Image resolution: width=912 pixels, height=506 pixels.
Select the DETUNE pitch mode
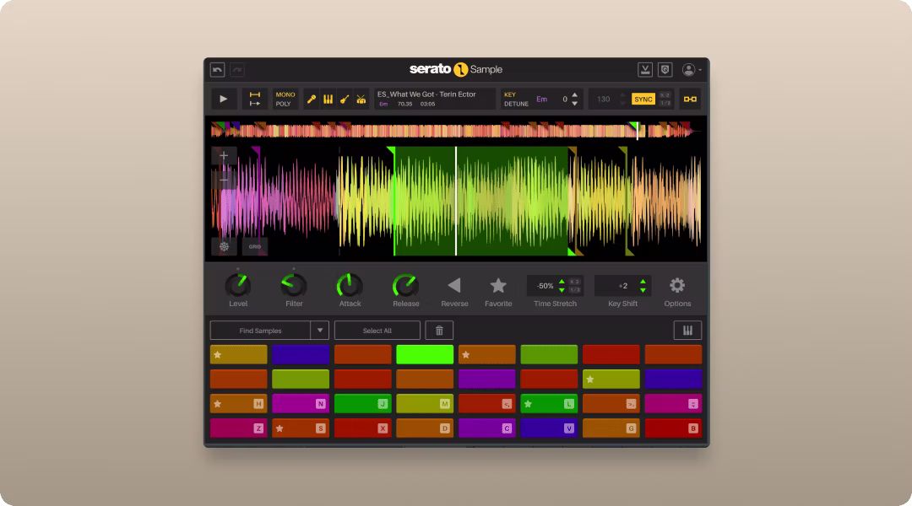click(x=516, y=104)
